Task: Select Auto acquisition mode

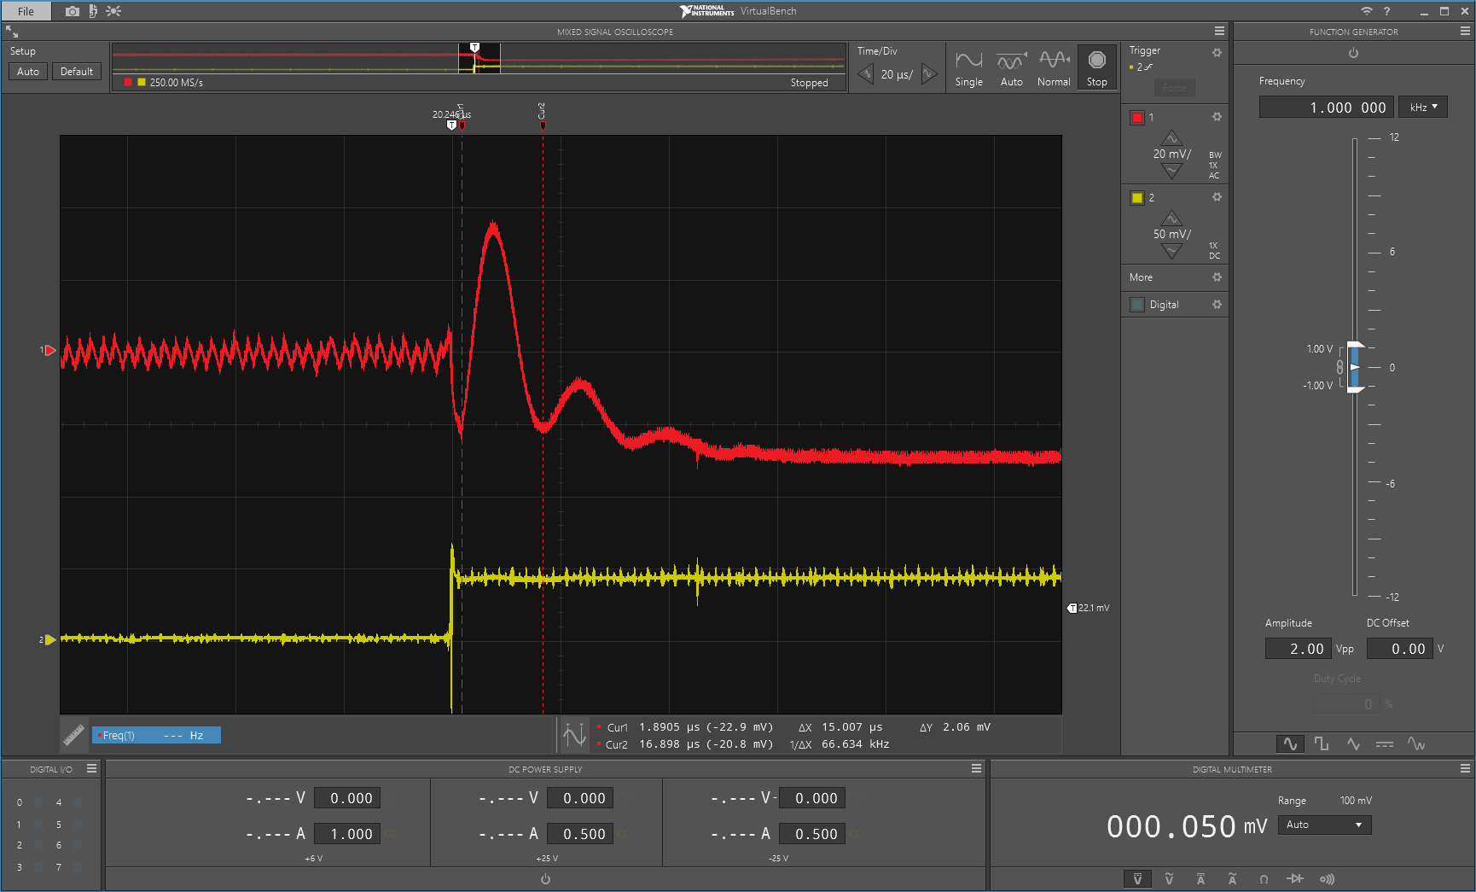Action: click(x=1011, y=68)
